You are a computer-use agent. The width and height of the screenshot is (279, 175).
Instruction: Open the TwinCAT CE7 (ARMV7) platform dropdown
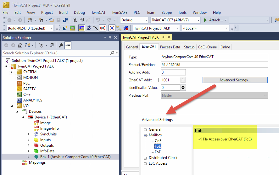pos(198,20)
